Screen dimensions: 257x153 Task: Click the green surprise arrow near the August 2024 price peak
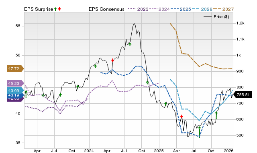(x=130, y=44)
